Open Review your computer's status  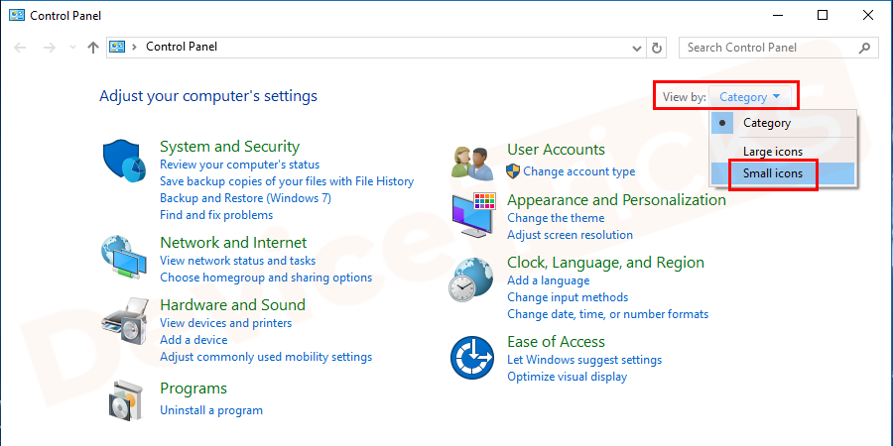tap(240, 165)
